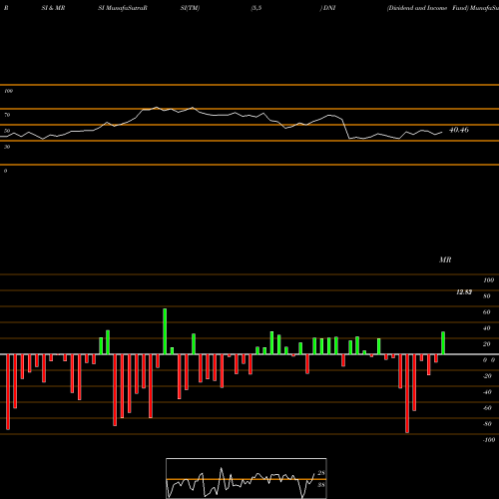Click the 'DNI' ticker in the title
499x499 pixels.
[329, 8]
